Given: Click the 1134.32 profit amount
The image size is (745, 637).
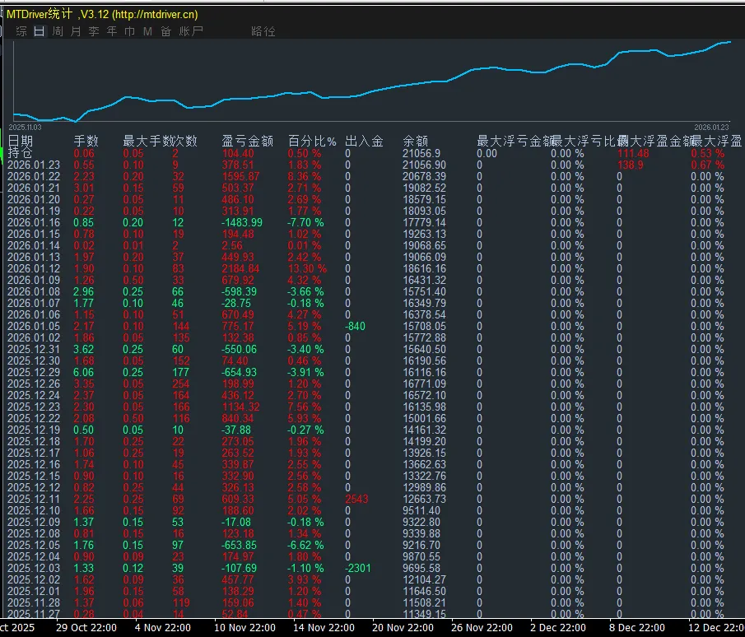Looking at the screenshot, I should (x=241, y=407).
